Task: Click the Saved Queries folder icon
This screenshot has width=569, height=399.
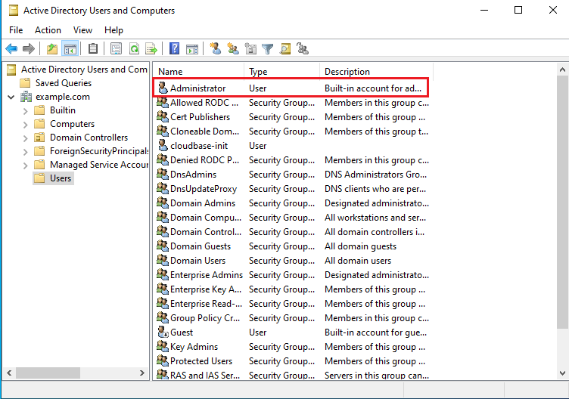Action: point(25,83)
